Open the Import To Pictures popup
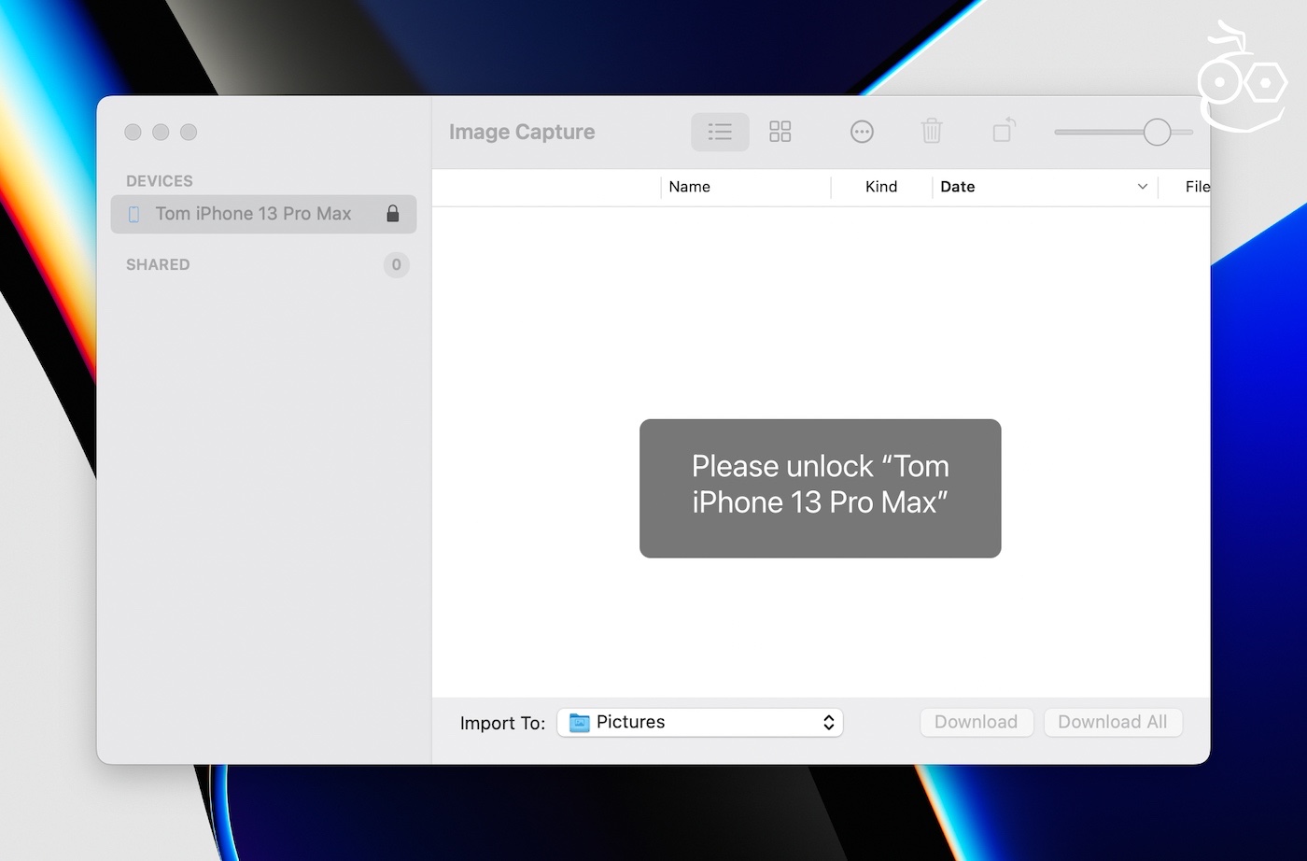This screenshot has width=1307, height=861. [700, 722]
